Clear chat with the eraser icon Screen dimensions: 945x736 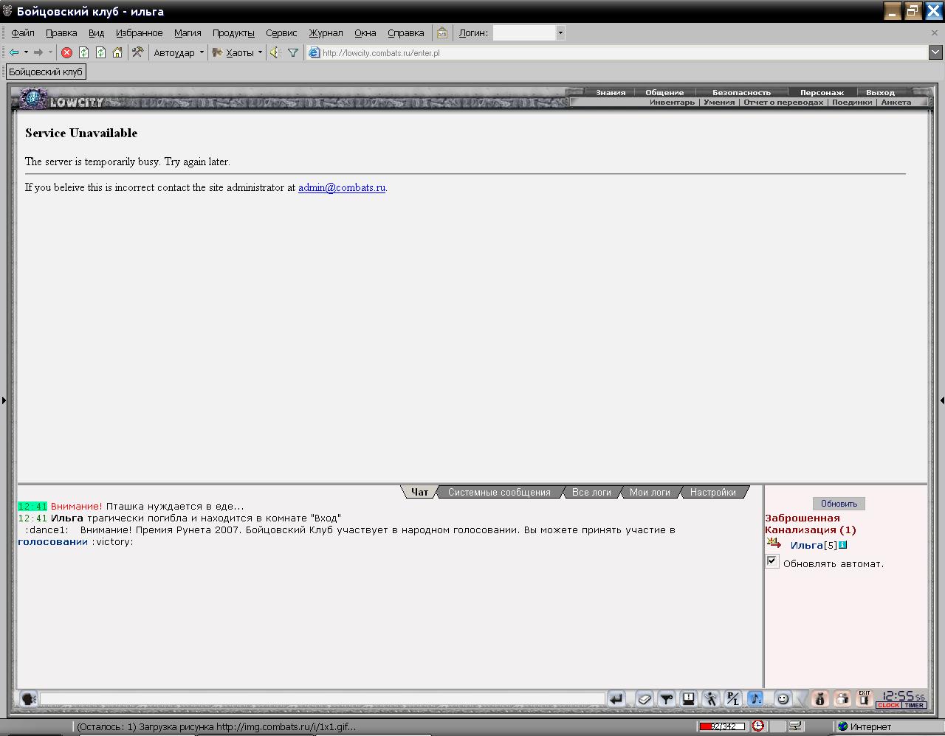645,698
